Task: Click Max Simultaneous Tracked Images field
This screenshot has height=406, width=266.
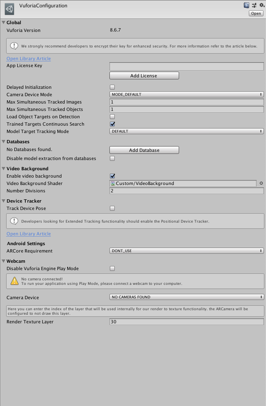Action: click(186, 102)
